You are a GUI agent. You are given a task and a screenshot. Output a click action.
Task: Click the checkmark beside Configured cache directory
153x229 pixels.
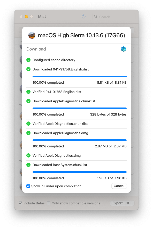click(x=28, y=60)
